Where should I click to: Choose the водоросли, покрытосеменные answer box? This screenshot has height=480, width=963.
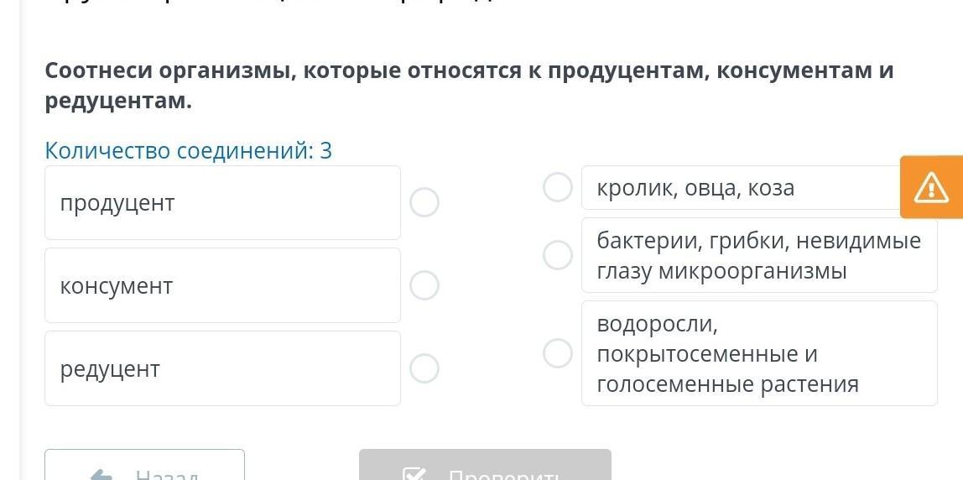[x=758, y=353]
